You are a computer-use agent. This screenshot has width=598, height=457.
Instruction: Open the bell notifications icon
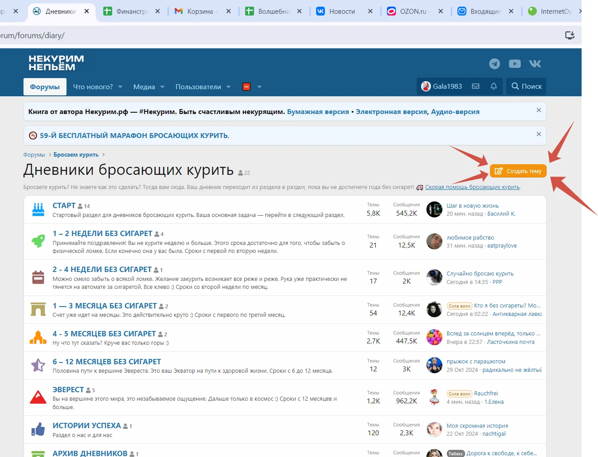(493, 86)
